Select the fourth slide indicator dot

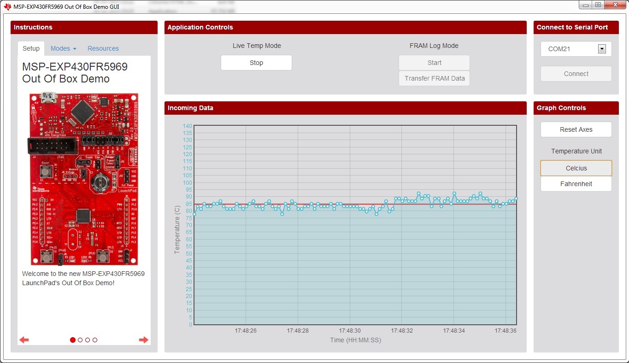coord(95,340)
